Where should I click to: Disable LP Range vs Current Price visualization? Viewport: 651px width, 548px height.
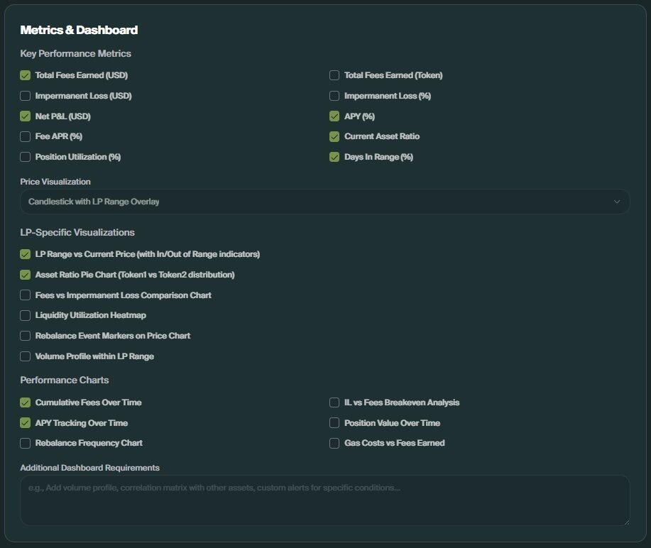click(26, 254)
